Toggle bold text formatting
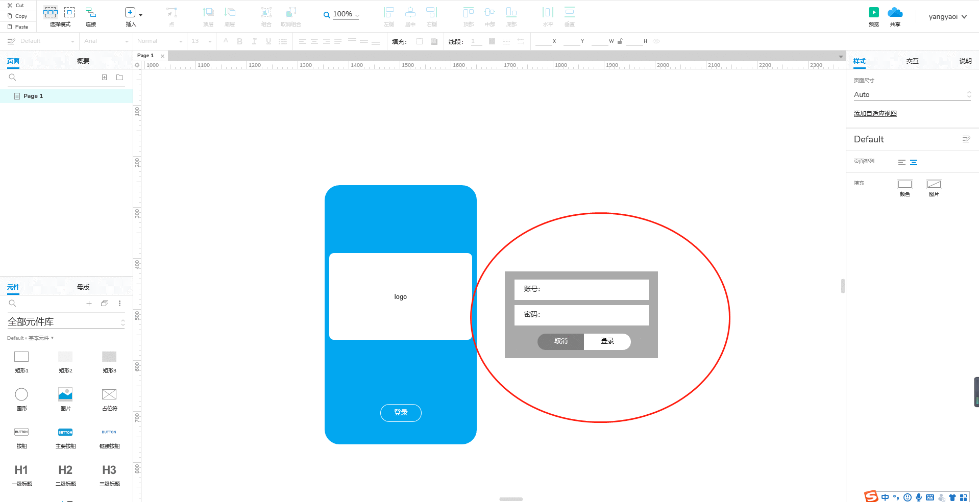Image resolution: width=979 pixels, height=502 pixels. [239, 41]
